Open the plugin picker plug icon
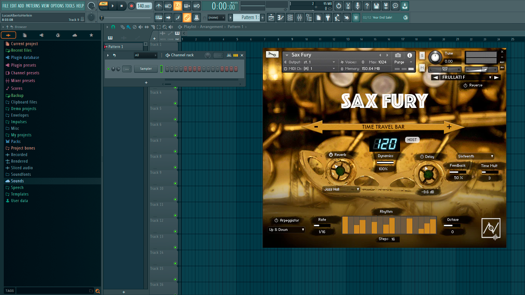 [328, 17]
